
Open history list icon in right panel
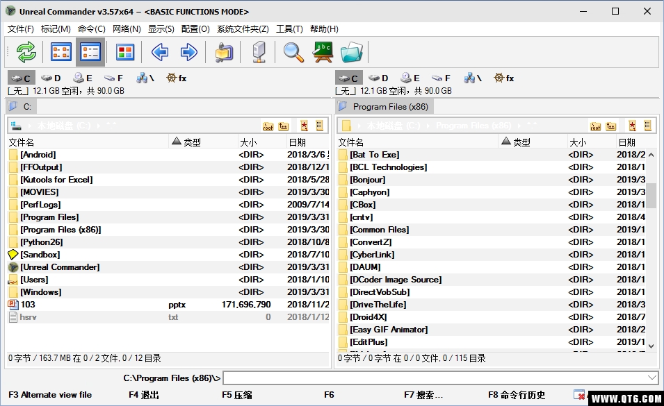pos(647,126)
